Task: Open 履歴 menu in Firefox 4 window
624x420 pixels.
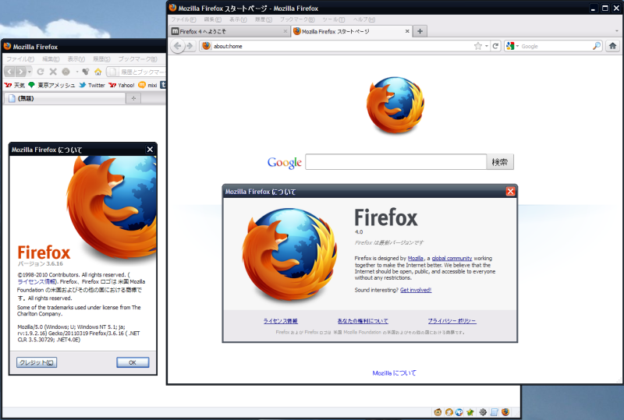Action: pyautogui.click(x=264, y=19)
